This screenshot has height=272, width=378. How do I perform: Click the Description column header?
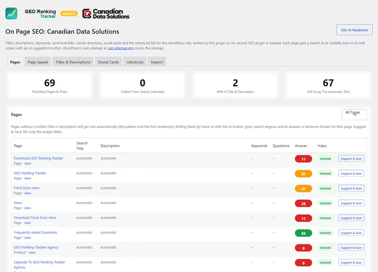click(x=110, y=146)
